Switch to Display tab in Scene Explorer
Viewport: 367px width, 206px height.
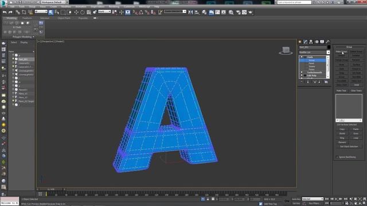[x=24, y=42]
